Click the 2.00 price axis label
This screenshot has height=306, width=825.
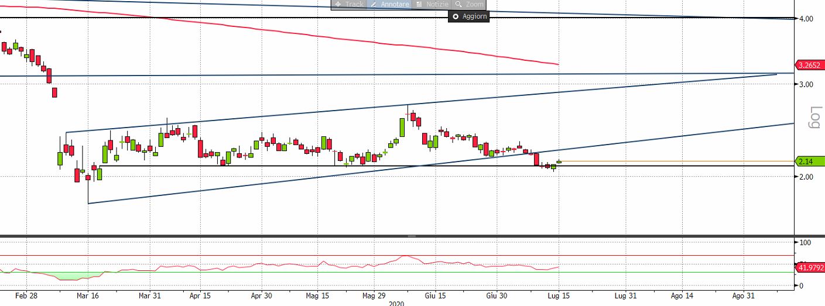point(806,177)
